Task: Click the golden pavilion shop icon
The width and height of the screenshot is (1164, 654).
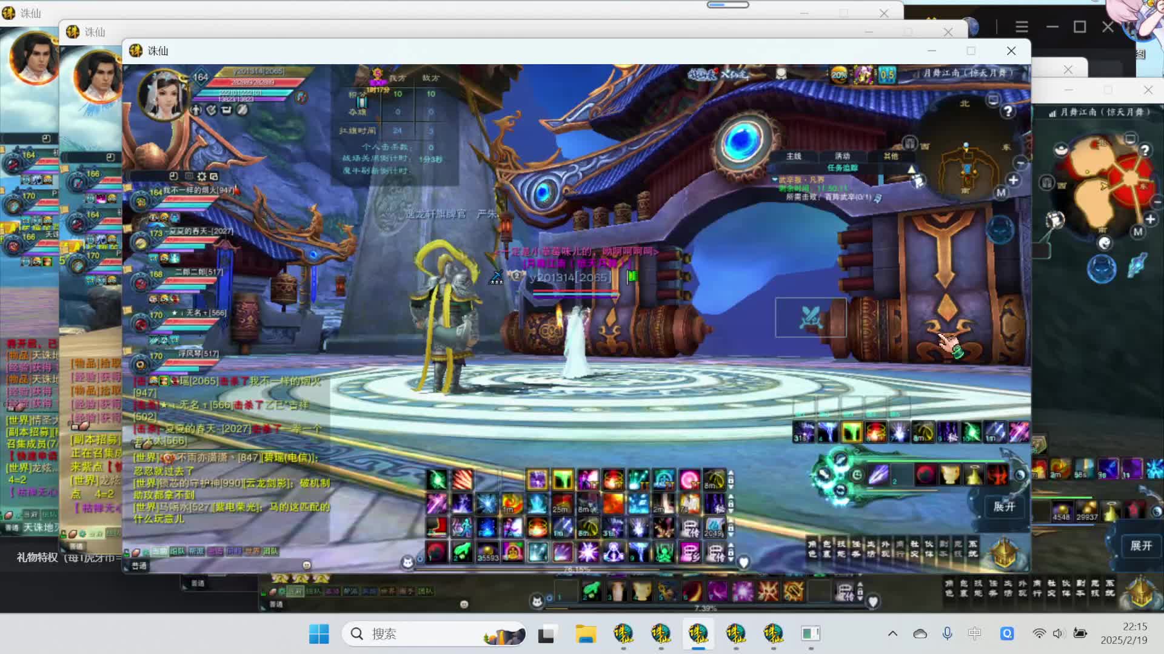Action: point(1004,552)
